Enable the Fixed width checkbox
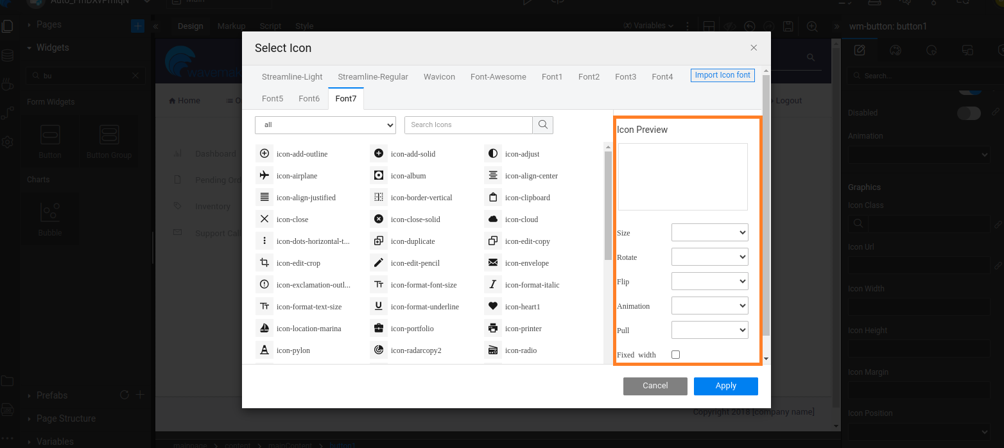The height and width of the screenshot is (448, 1004). (675, 354)
